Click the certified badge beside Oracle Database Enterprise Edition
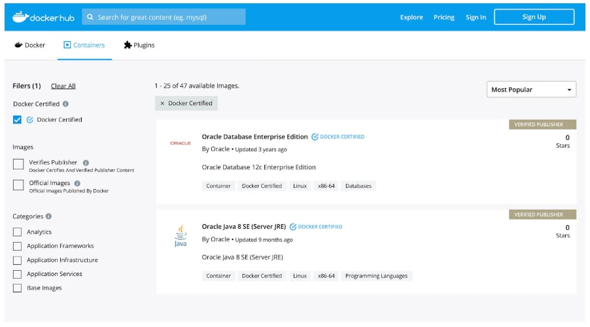590x327 pixels. pos(338,137)
